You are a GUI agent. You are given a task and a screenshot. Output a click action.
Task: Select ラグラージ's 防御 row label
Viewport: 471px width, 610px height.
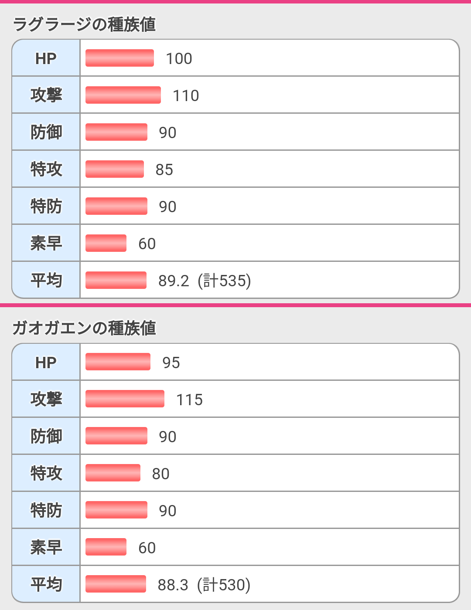coord(46,132)
